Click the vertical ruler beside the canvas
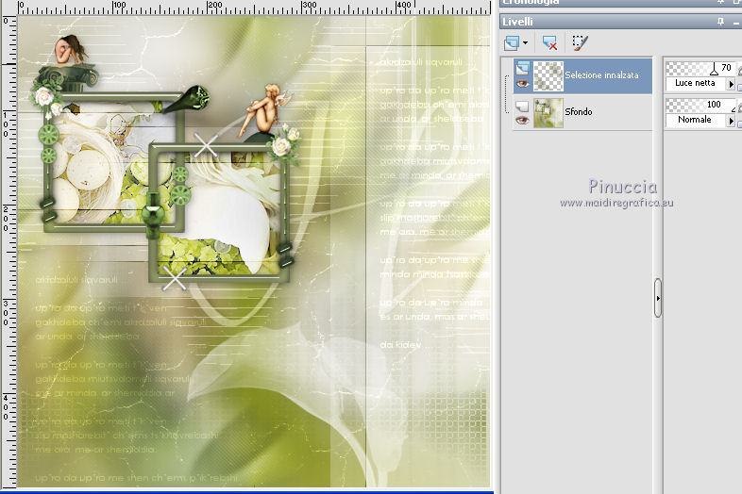The height and width of the screenshot is (494, 742). (8, 252)
